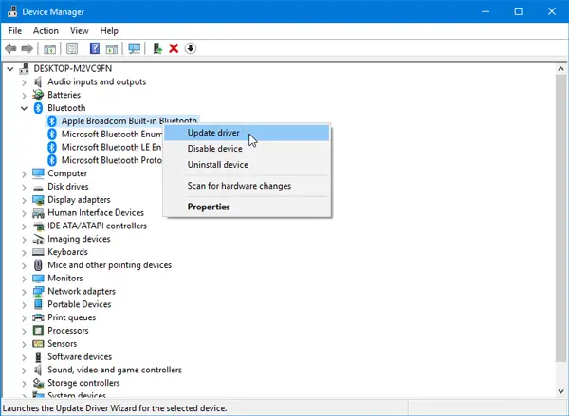Collapse the DESKTOP-M2VC9FN root node
Image resolution: width=569 pixels, height=416 pixels.
(x=10, y=68)
